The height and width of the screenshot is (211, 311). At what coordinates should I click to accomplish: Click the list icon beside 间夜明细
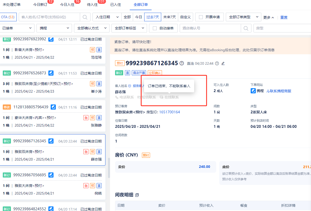(137, 195)
